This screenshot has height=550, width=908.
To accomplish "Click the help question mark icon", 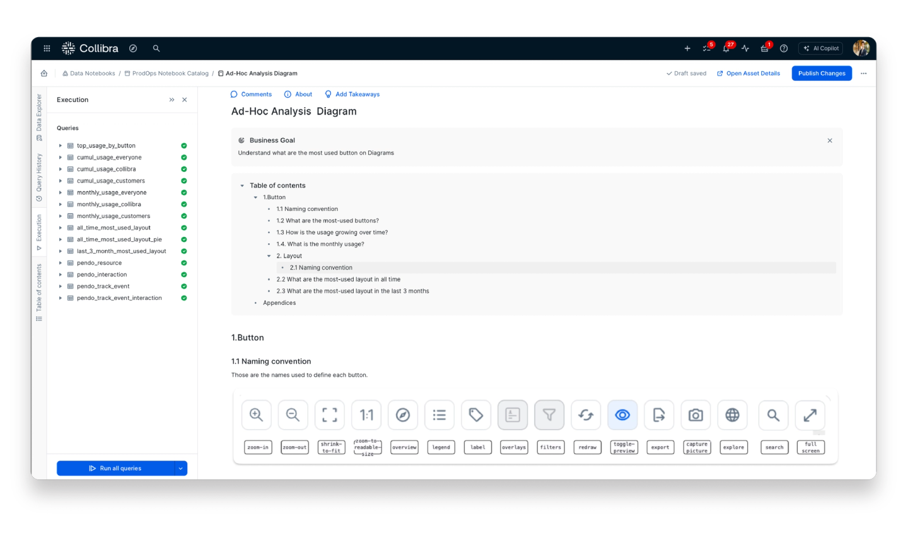I will click(784, 49).
